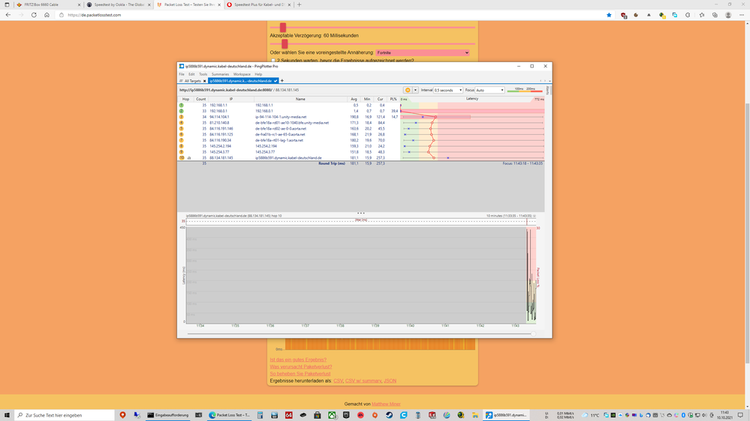Download results via the JSON link
Viewport: 750px width, 421px height.
pyautogui.click(x=390, y=381)
